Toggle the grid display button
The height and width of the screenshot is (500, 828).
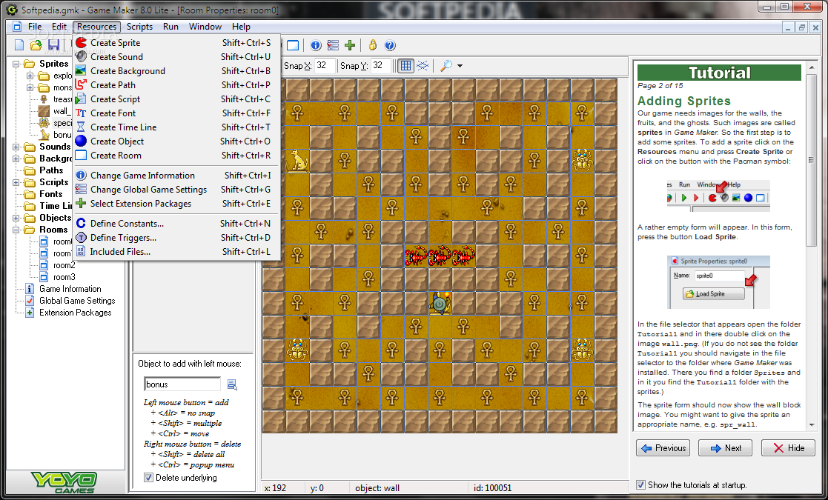405,65
